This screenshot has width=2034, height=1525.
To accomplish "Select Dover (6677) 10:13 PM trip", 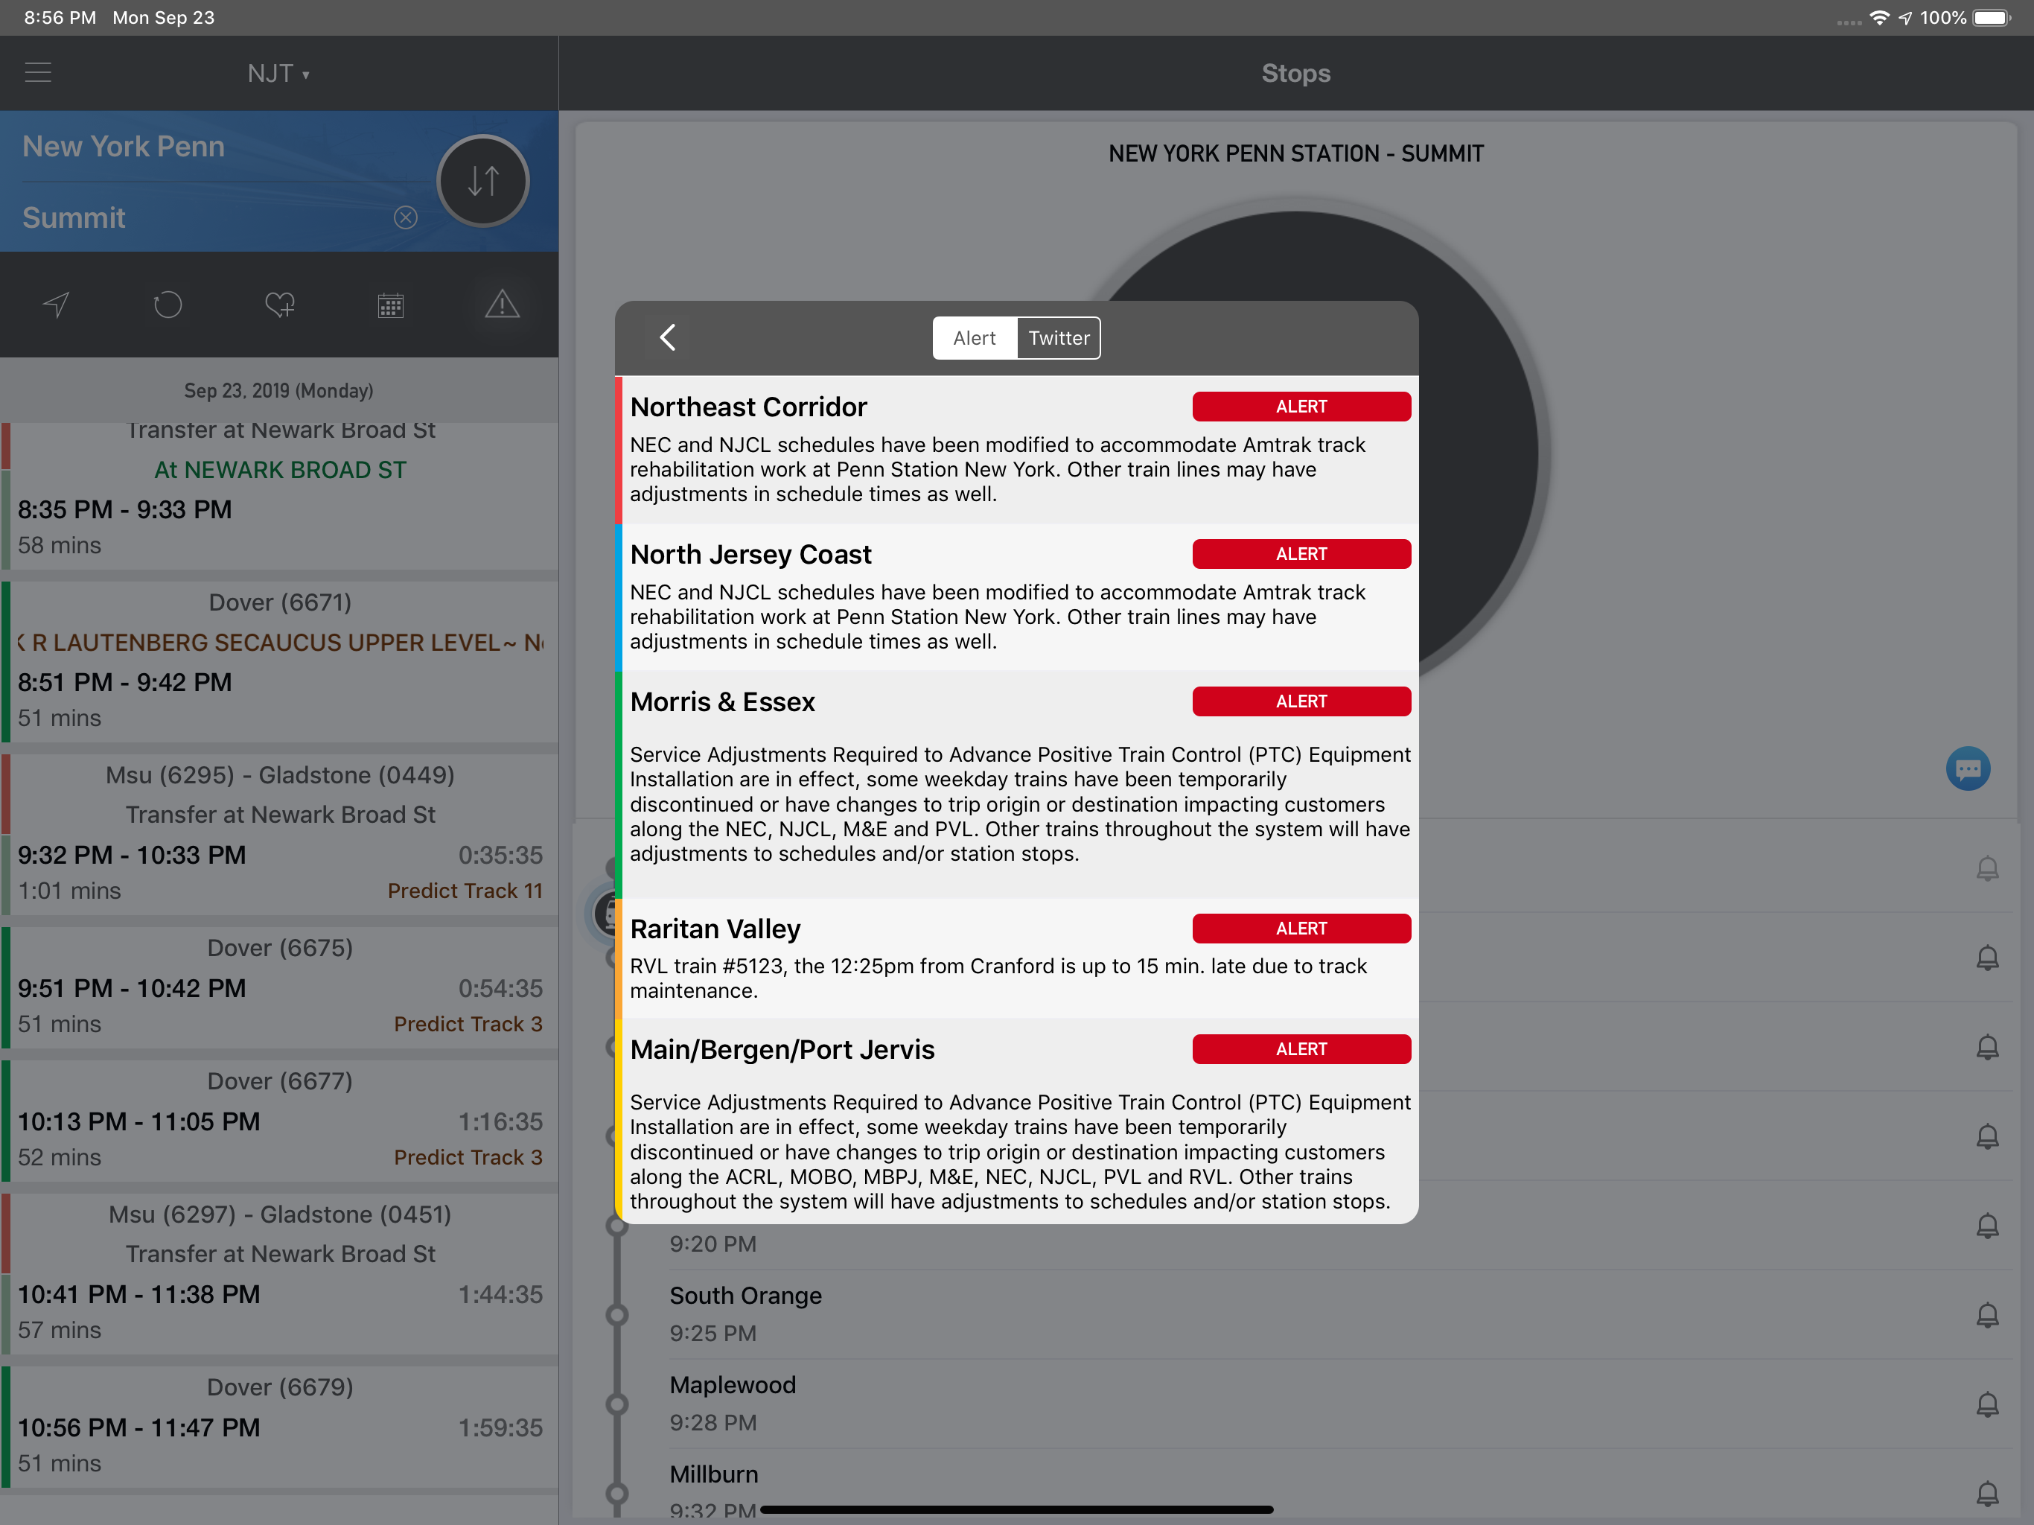I will pos(279,1121).
